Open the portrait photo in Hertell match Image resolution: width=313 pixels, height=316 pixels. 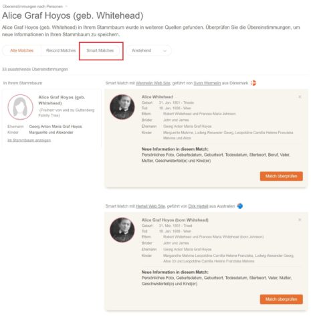(x=122, y=230)
